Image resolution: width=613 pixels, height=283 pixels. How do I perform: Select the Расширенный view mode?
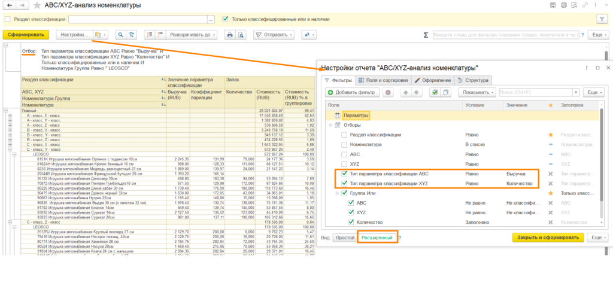[377, 238]
